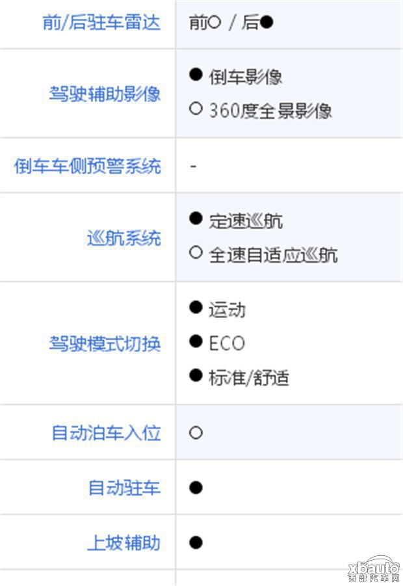Click the hollow circle beside 全速自适应巡航
This screenshot has height=586, width=403.
click(196, 252)
